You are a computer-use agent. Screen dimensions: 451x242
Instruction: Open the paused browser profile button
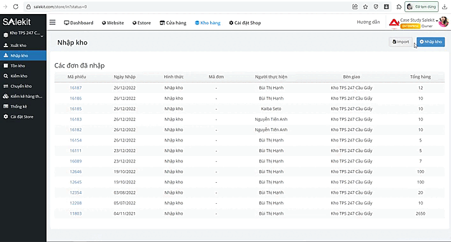pos(422,6)
